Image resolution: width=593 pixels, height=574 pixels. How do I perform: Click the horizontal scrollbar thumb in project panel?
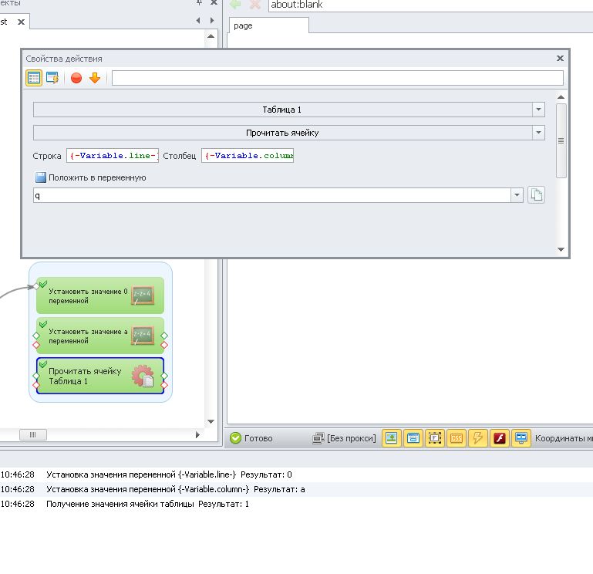pos(33,435)
